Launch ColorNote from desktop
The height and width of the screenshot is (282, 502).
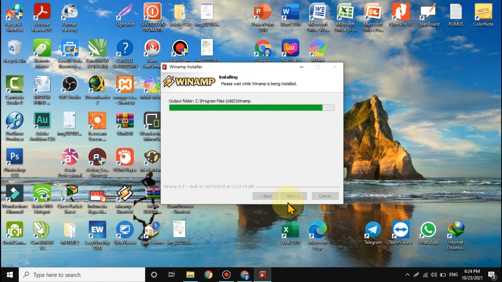click(483, 16)
